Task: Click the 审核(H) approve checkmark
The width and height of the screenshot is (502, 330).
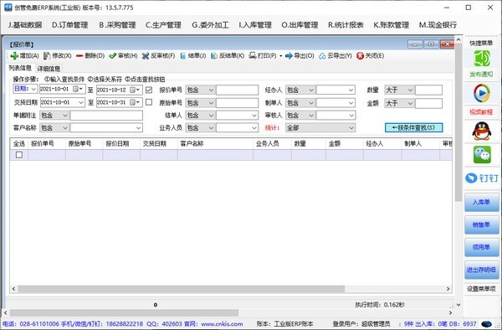Action: tap(112, 56)
